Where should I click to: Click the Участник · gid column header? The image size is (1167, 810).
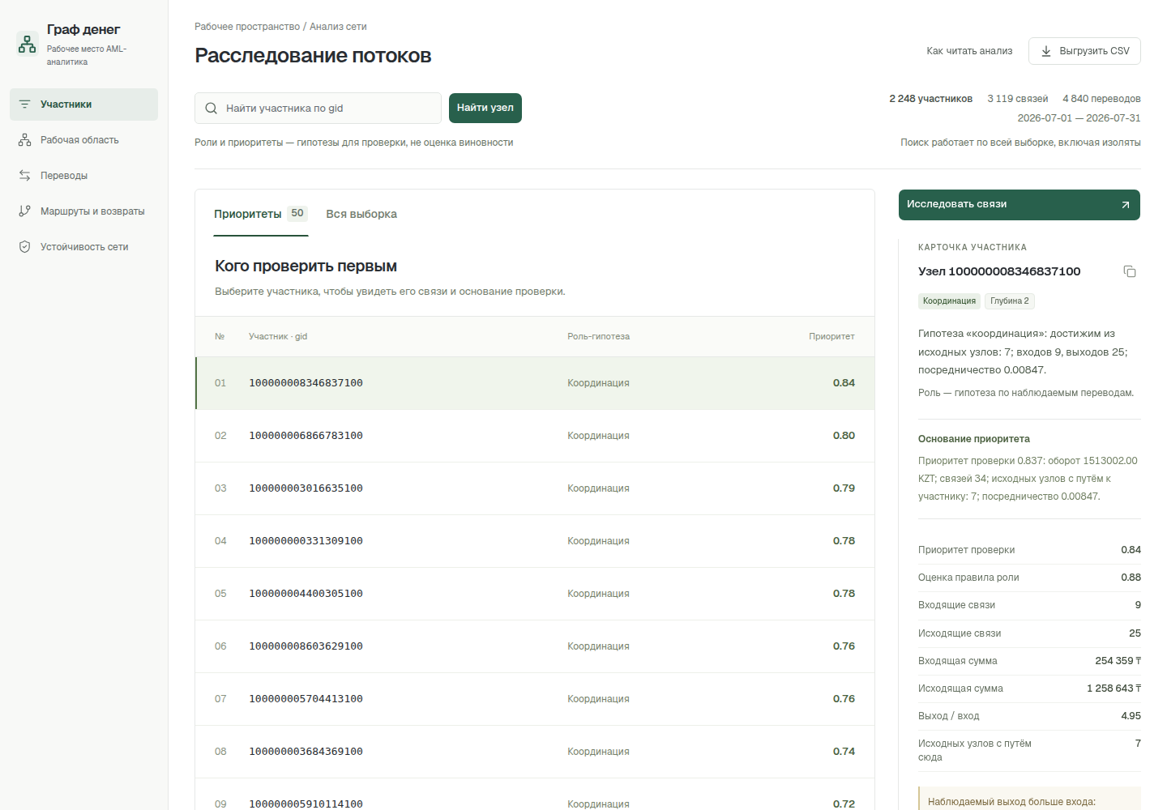click(x=278, y=337)
